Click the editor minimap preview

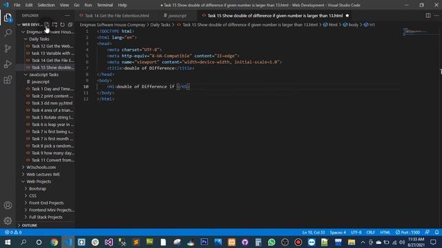(x=420, y=32)
